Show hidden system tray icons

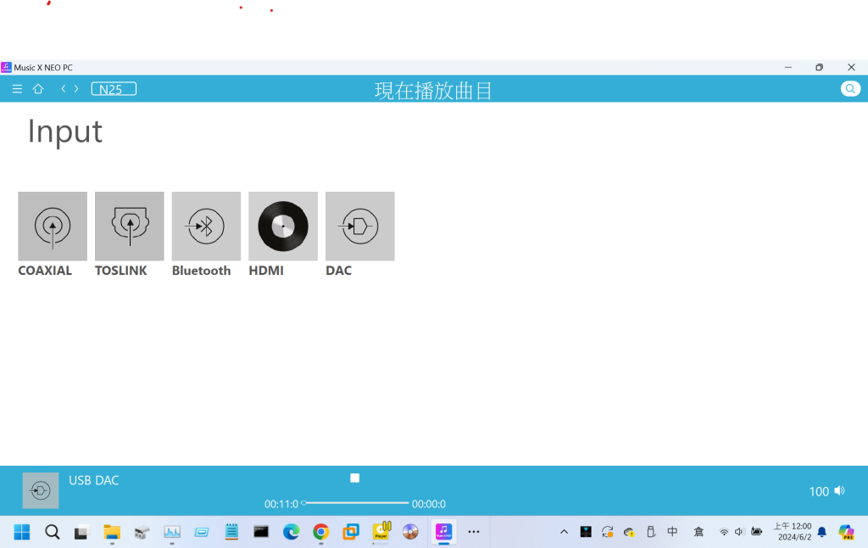coord(564,532)
